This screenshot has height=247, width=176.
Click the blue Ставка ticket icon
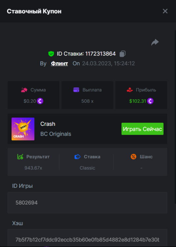coord(77,156)
